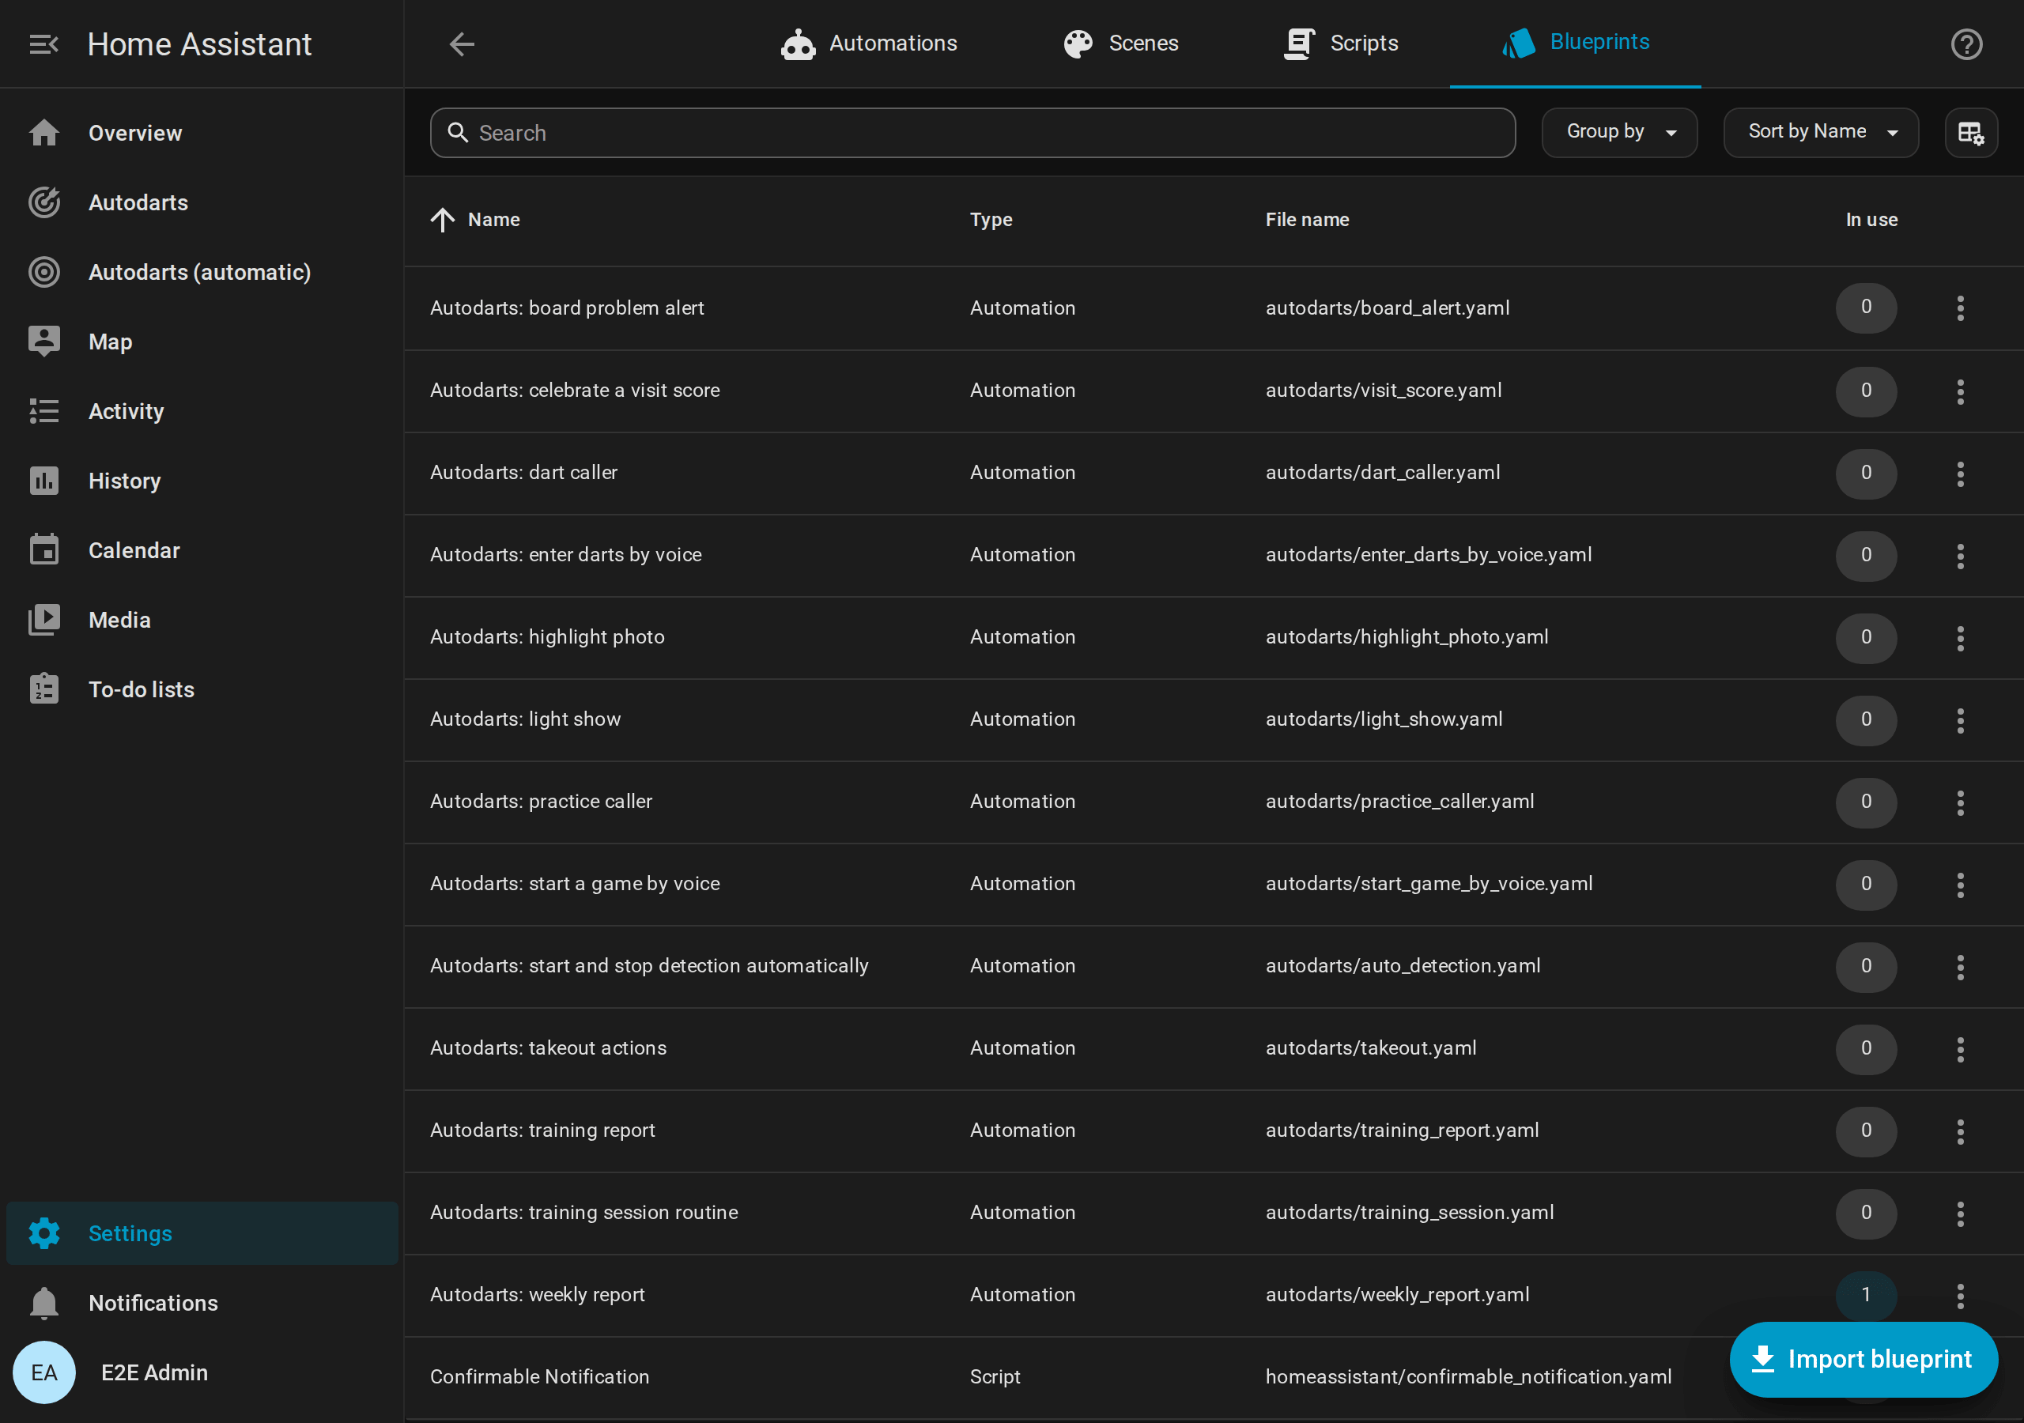Open the overflow menu for dart caller row
The height and width of the screenshot is (1423, 2024).
[1960, 474]
